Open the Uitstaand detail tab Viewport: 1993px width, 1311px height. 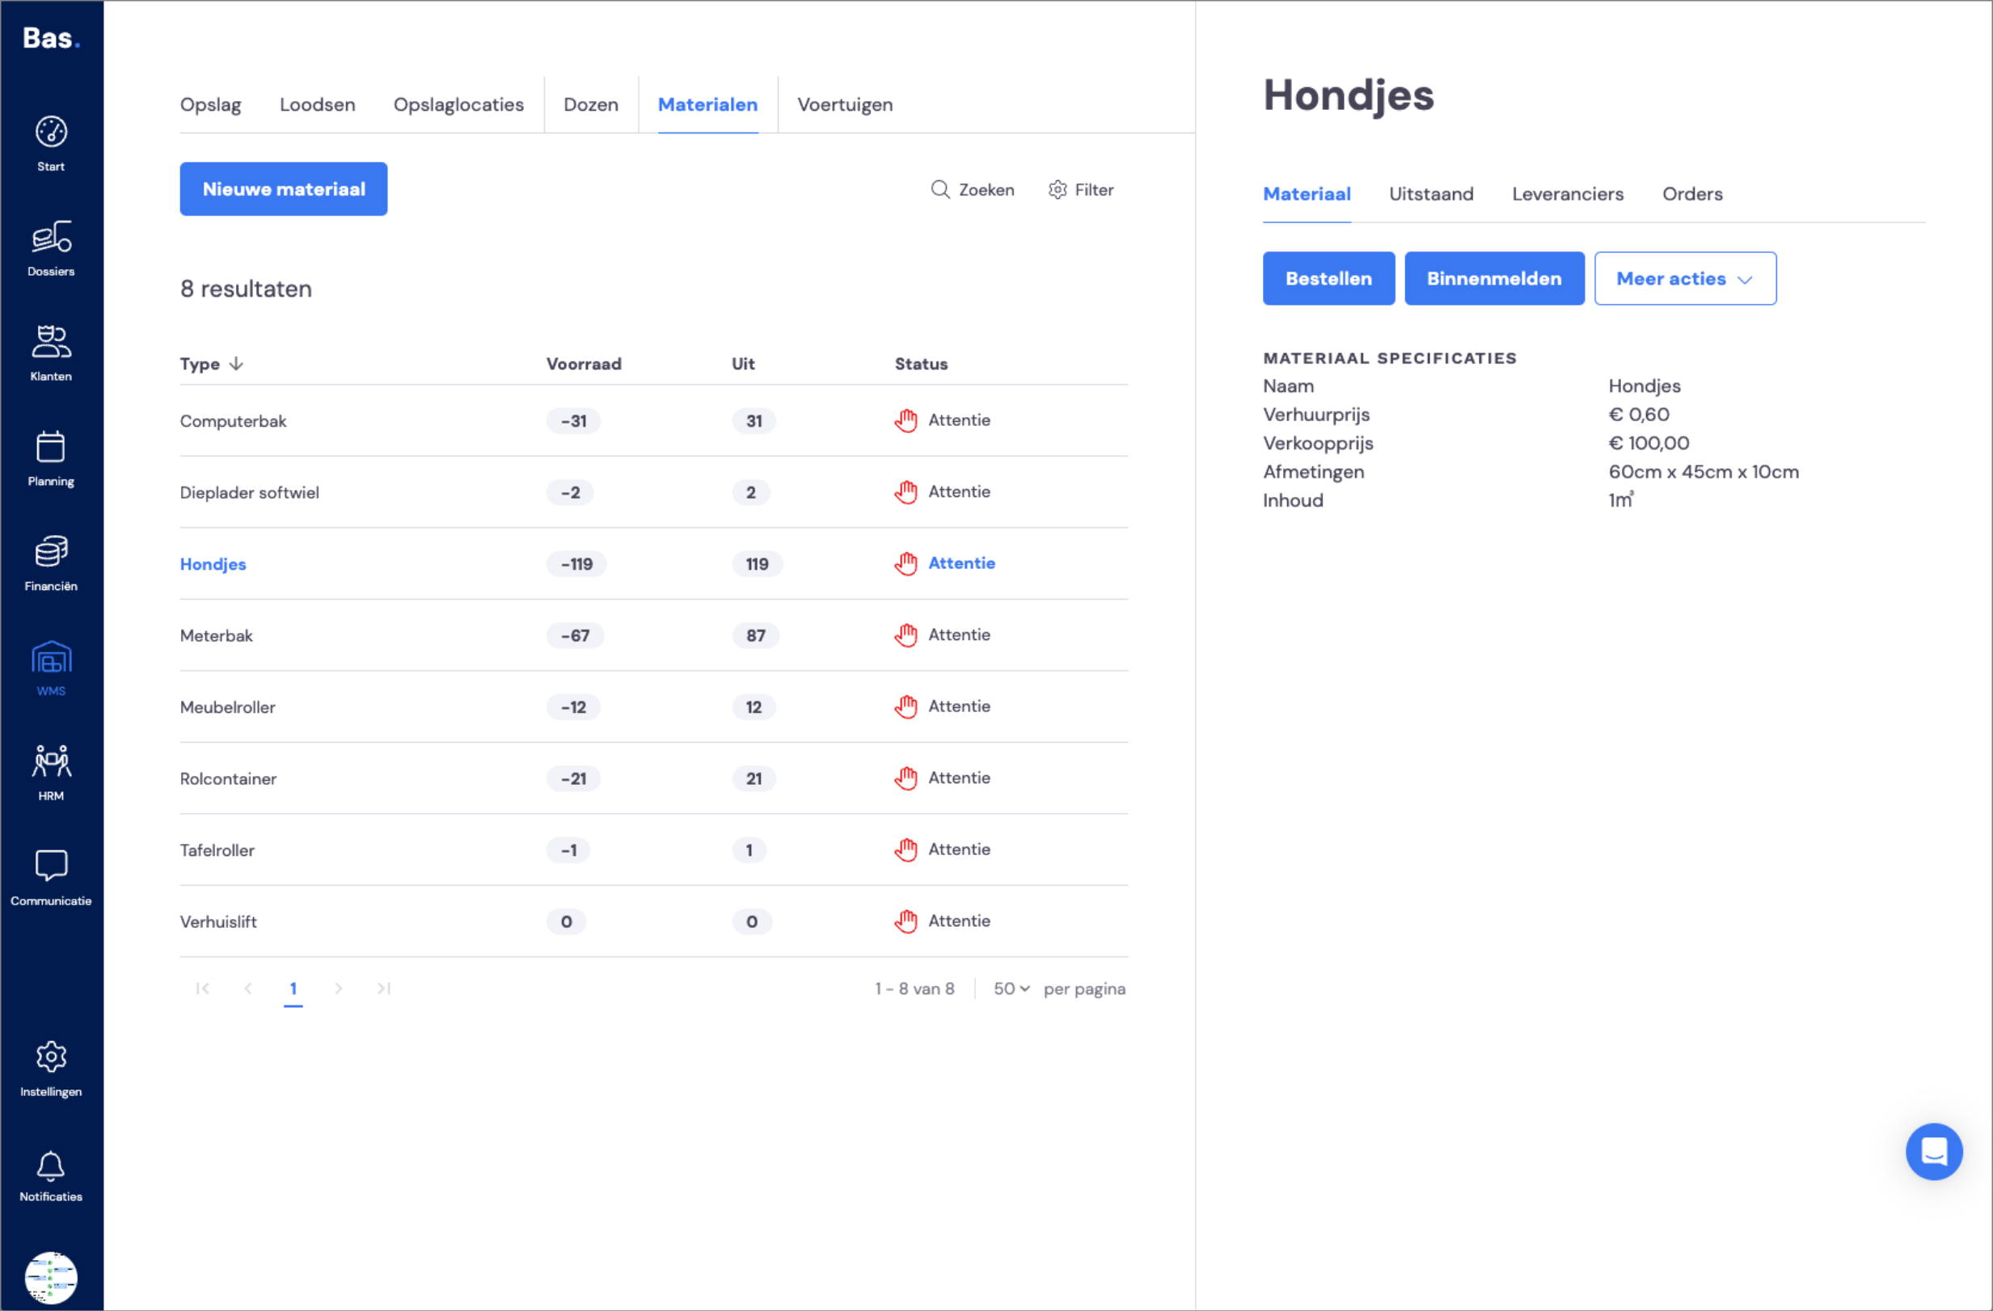point(1431,193)
